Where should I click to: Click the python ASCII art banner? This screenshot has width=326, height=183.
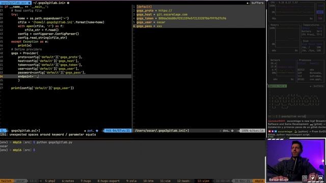[x=295, y=102]
